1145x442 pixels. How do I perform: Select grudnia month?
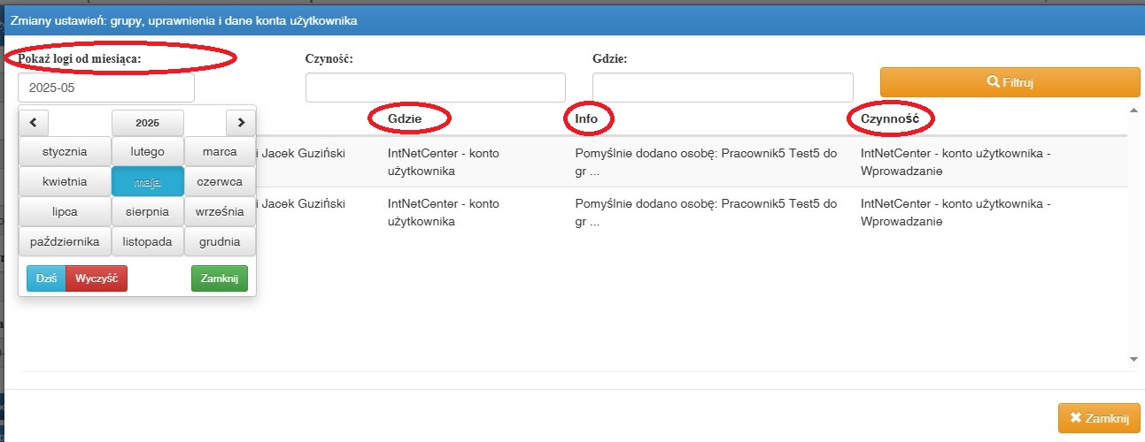coord(220,240)
